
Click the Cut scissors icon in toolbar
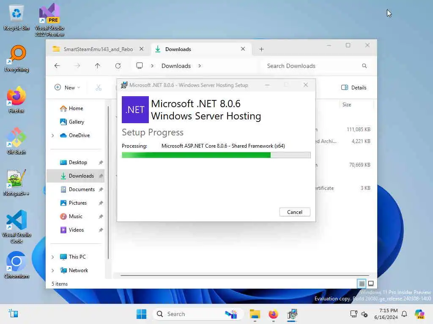point(99,88)
